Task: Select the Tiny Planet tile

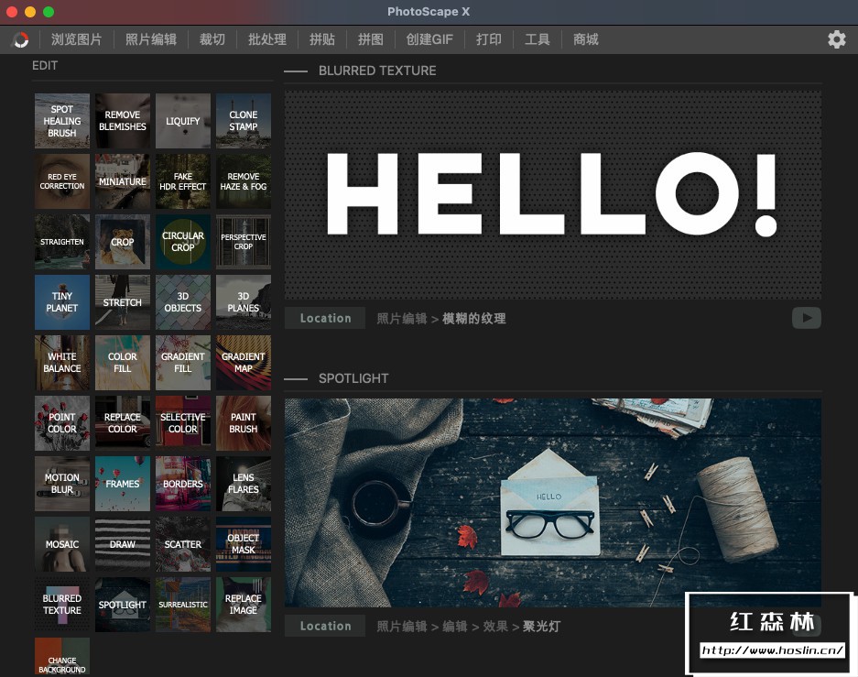Action: (62, 302)
